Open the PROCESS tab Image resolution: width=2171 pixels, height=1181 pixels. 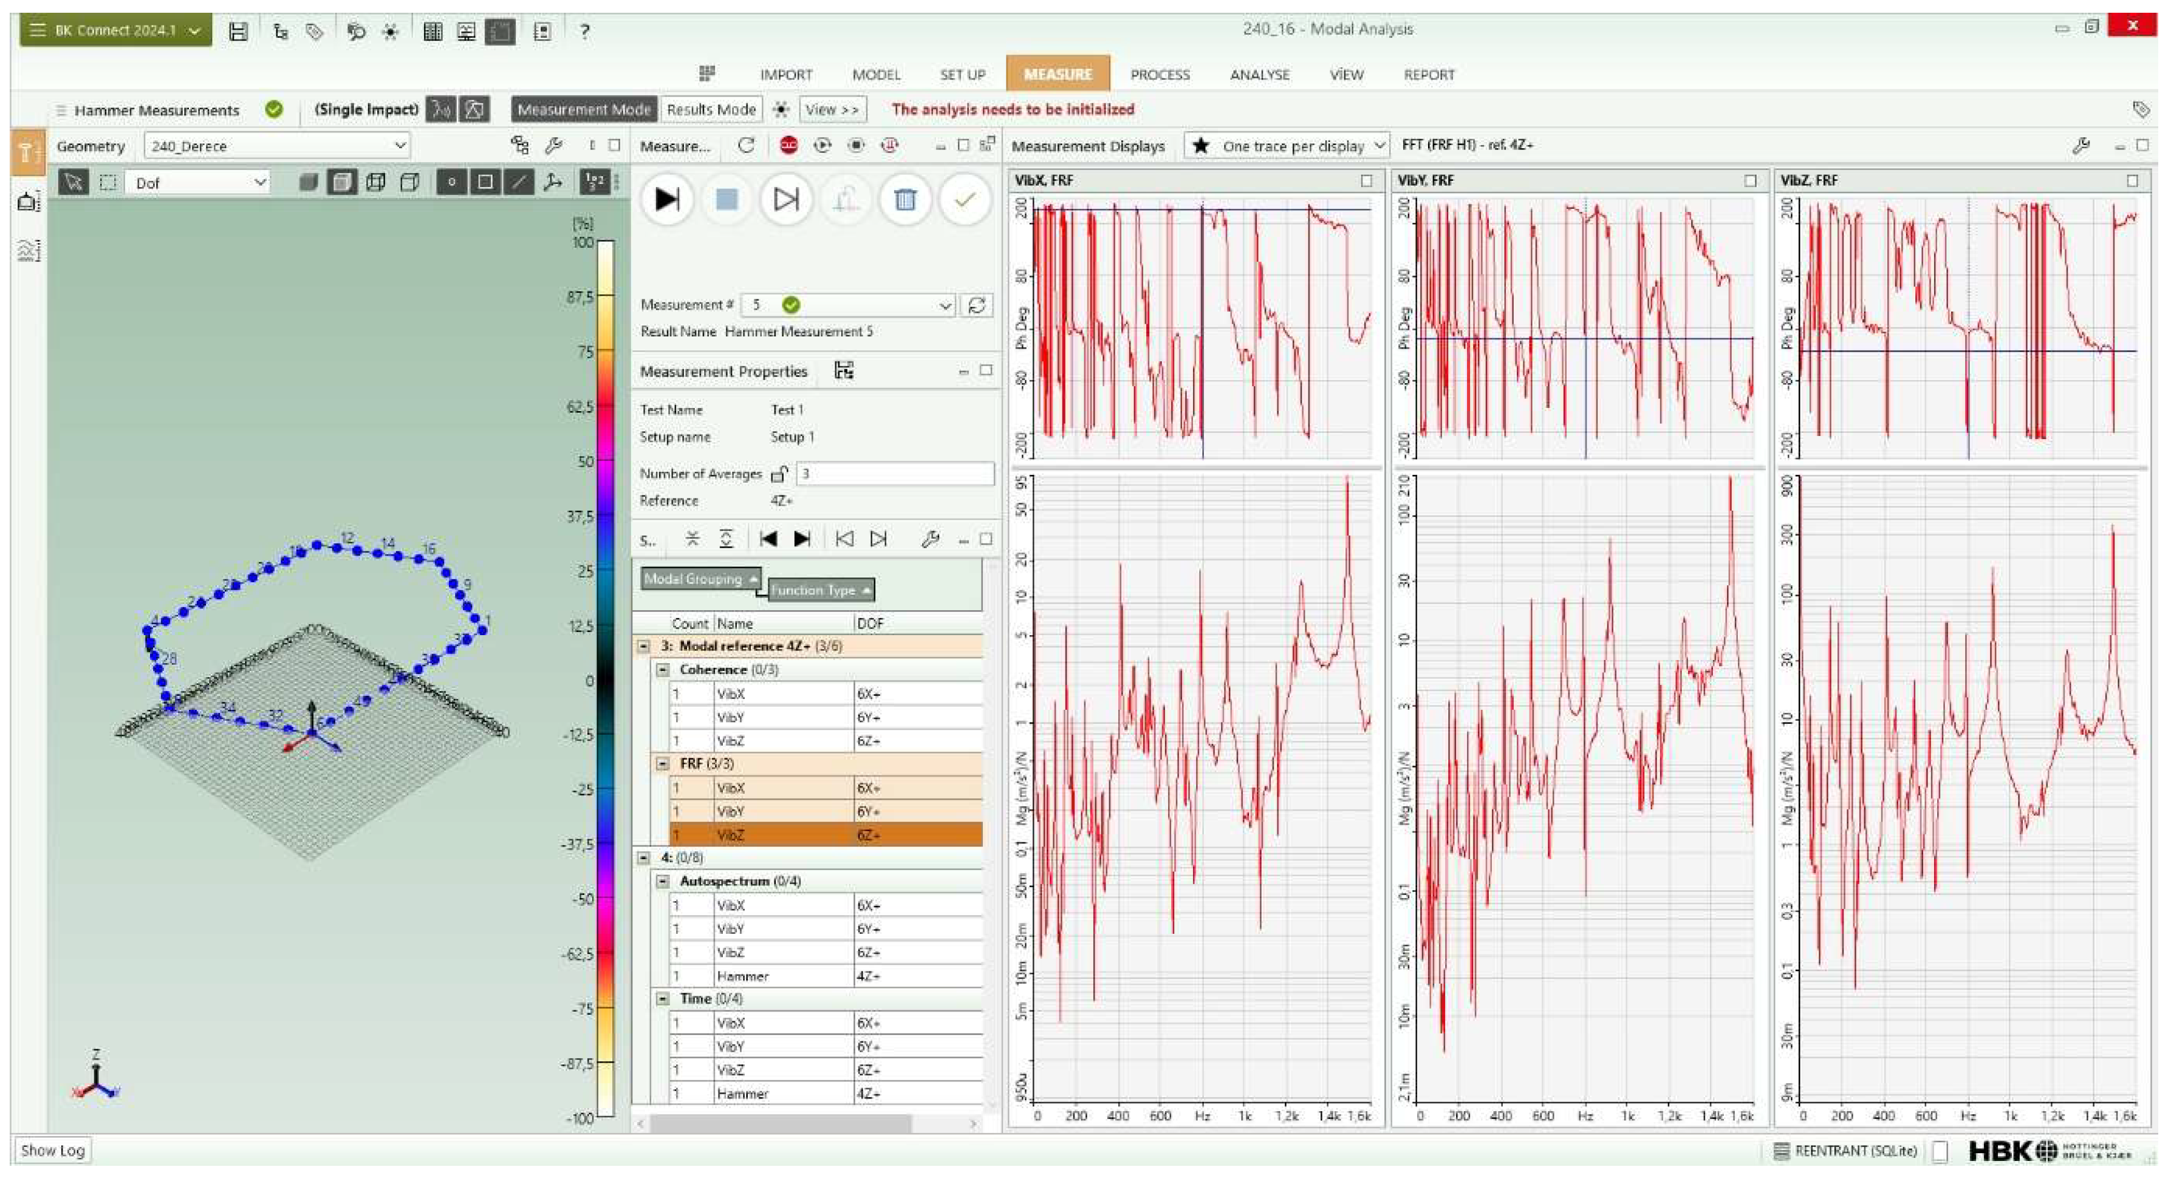1160,74
